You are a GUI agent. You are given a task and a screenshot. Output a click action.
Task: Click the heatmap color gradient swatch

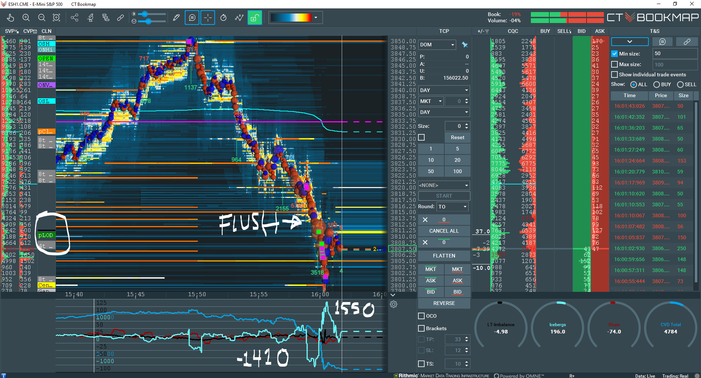click(291, 18)
